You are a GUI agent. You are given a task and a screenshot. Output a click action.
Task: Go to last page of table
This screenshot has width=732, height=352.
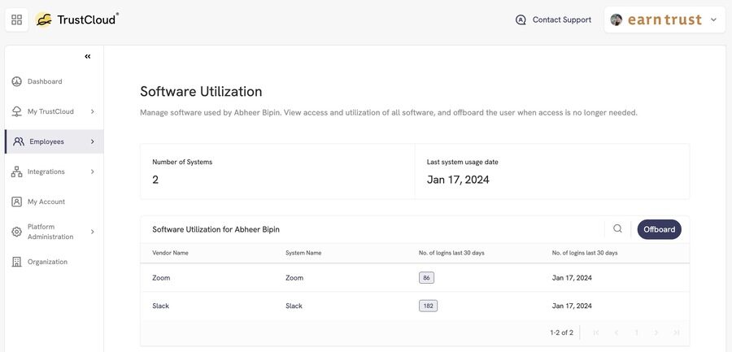pos(676,332)
